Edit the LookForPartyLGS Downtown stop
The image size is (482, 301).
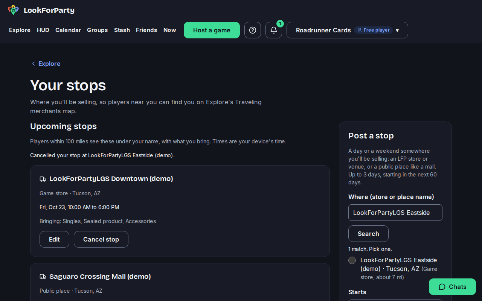pyautogui.click(x=54, y=239)
